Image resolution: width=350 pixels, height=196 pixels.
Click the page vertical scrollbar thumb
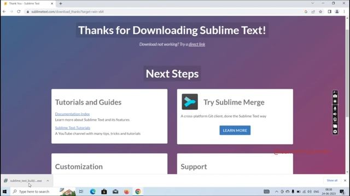(x=347, y=73)
